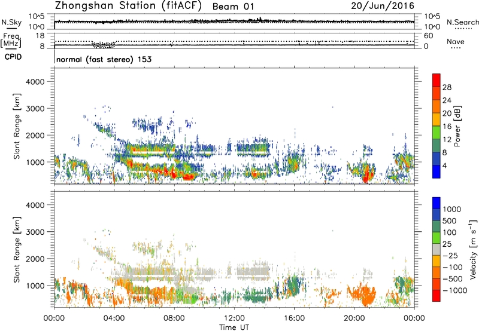479x331 pixels.
Task: Click the orange velocity patch near 20:30
Action: (x=363, y=294)
